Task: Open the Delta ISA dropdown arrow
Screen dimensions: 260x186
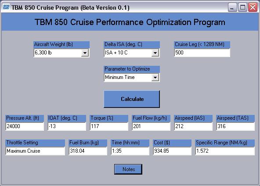Action: click(x=155, y=53)
